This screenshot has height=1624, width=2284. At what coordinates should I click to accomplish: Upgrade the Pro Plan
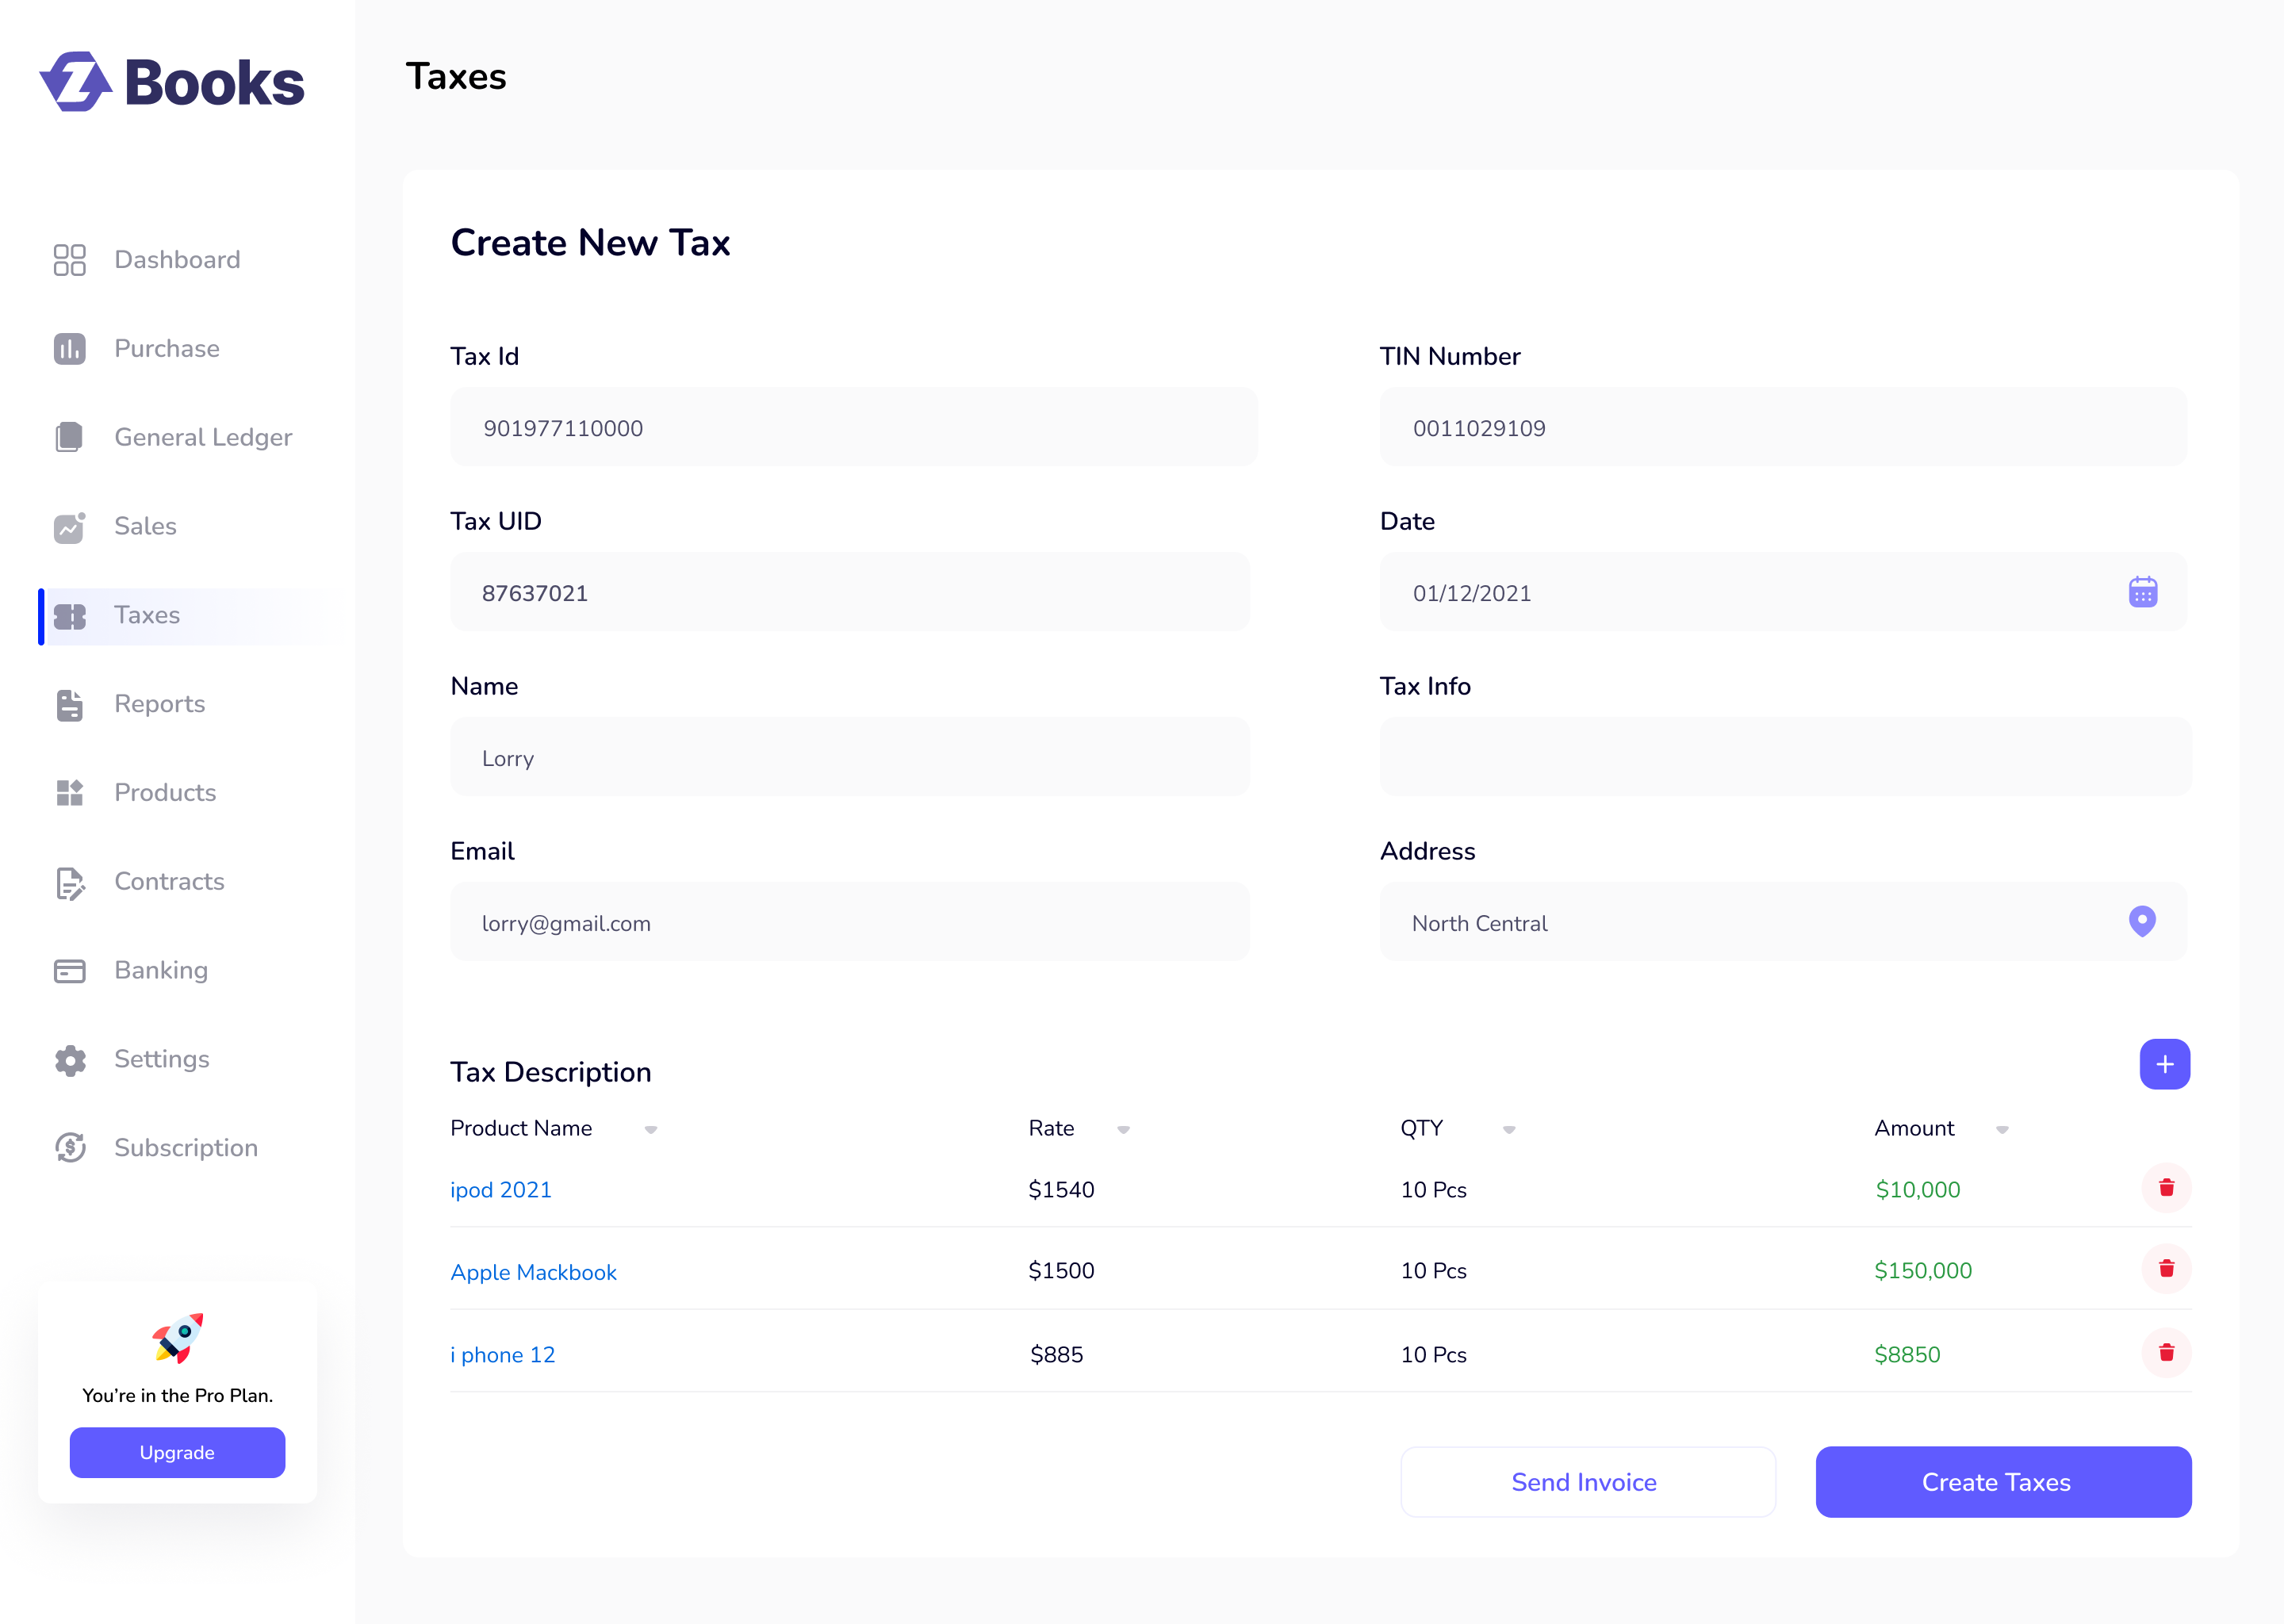177,1452
